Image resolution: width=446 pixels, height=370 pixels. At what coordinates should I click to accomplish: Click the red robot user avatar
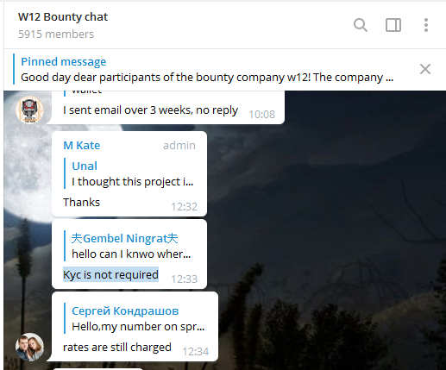(x=29, y=110)
